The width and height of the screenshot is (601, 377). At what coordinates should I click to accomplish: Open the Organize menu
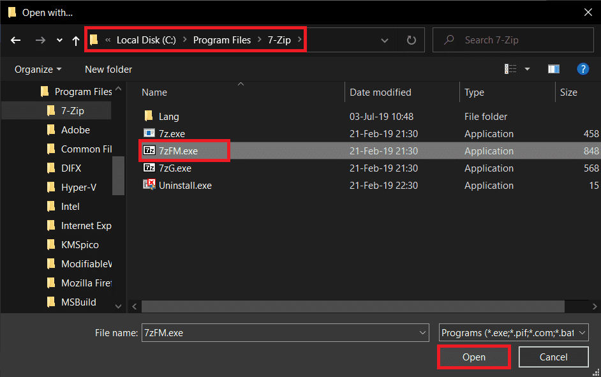click(38, 69)
